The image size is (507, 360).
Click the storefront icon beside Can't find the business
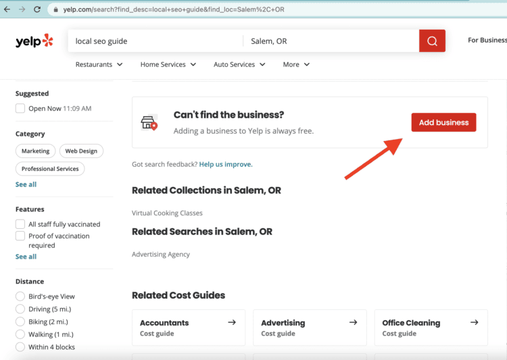(x=149, y=122)
